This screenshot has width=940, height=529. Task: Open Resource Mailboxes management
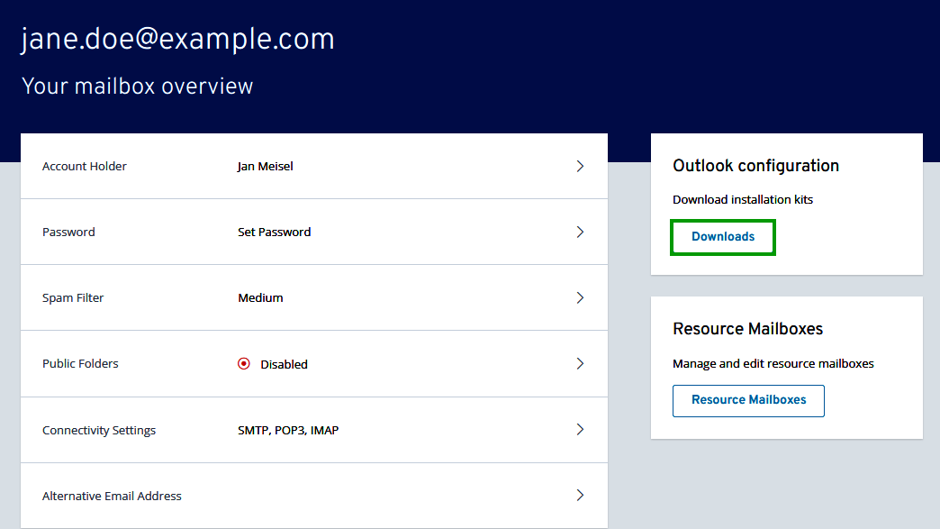click(x=748, y=400)
